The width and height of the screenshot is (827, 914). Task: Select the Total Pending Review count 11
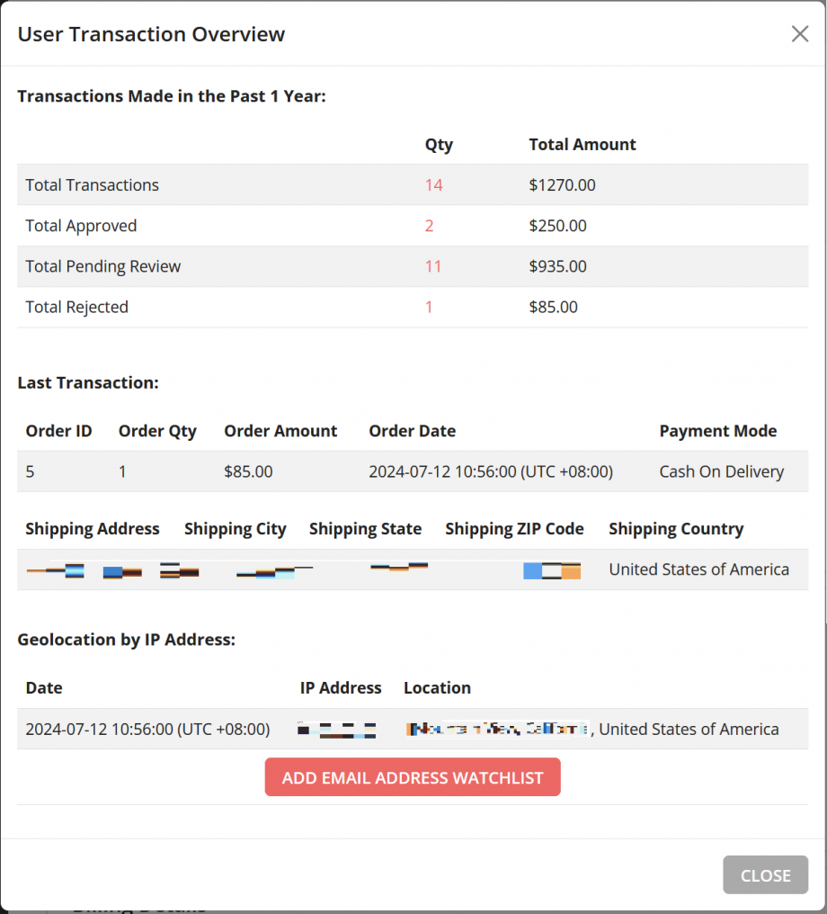pyautogui.click(x=433, y=266)
